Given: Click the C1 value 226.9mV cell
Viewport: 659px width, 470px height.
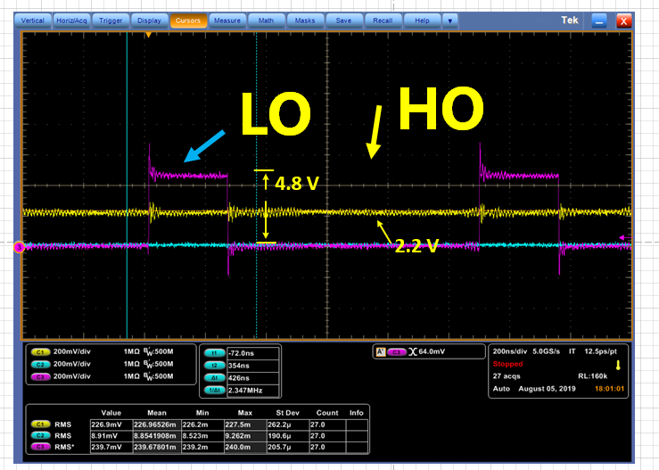Looking at the screenshot, I should pos(111,425).
